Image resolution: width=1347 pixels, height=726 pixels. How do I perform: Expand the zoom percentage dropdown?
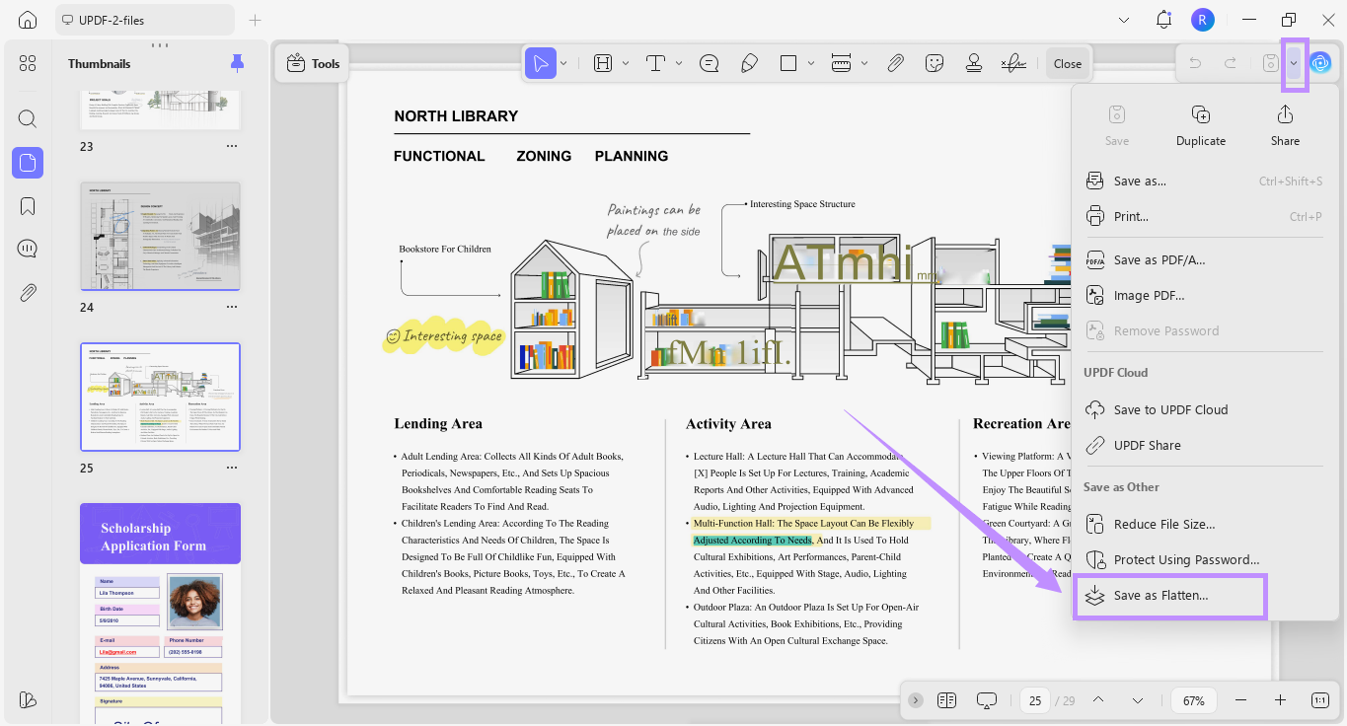tap(1194, 700)
